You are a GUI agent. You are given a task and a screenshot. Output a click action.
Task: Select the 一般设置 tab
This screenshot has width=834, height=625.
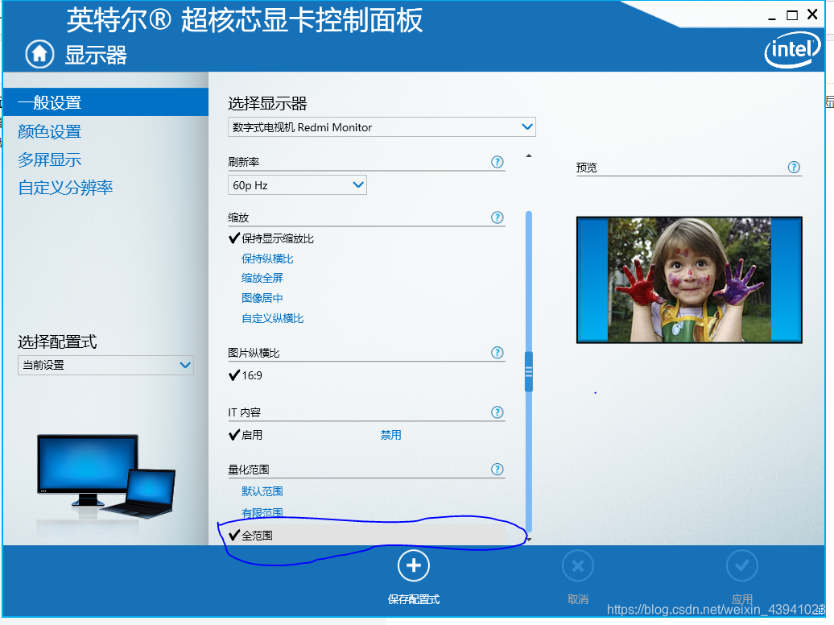click(x=105, y=102)
